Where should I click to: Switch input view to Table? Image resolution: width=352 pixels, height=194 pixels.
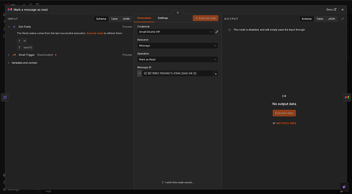pyautogui.click(x=114, y=19)
